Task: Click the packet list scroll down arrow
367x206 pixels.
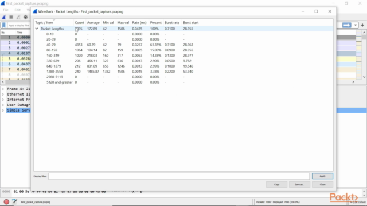Action: (x=364, y=77)
